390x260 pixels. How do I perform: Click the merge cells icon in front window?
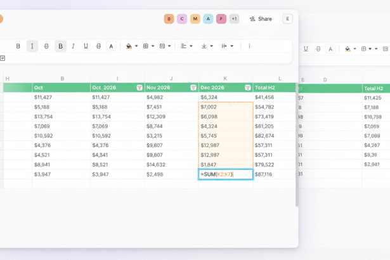pyautogui.click(x=162, y=46)
